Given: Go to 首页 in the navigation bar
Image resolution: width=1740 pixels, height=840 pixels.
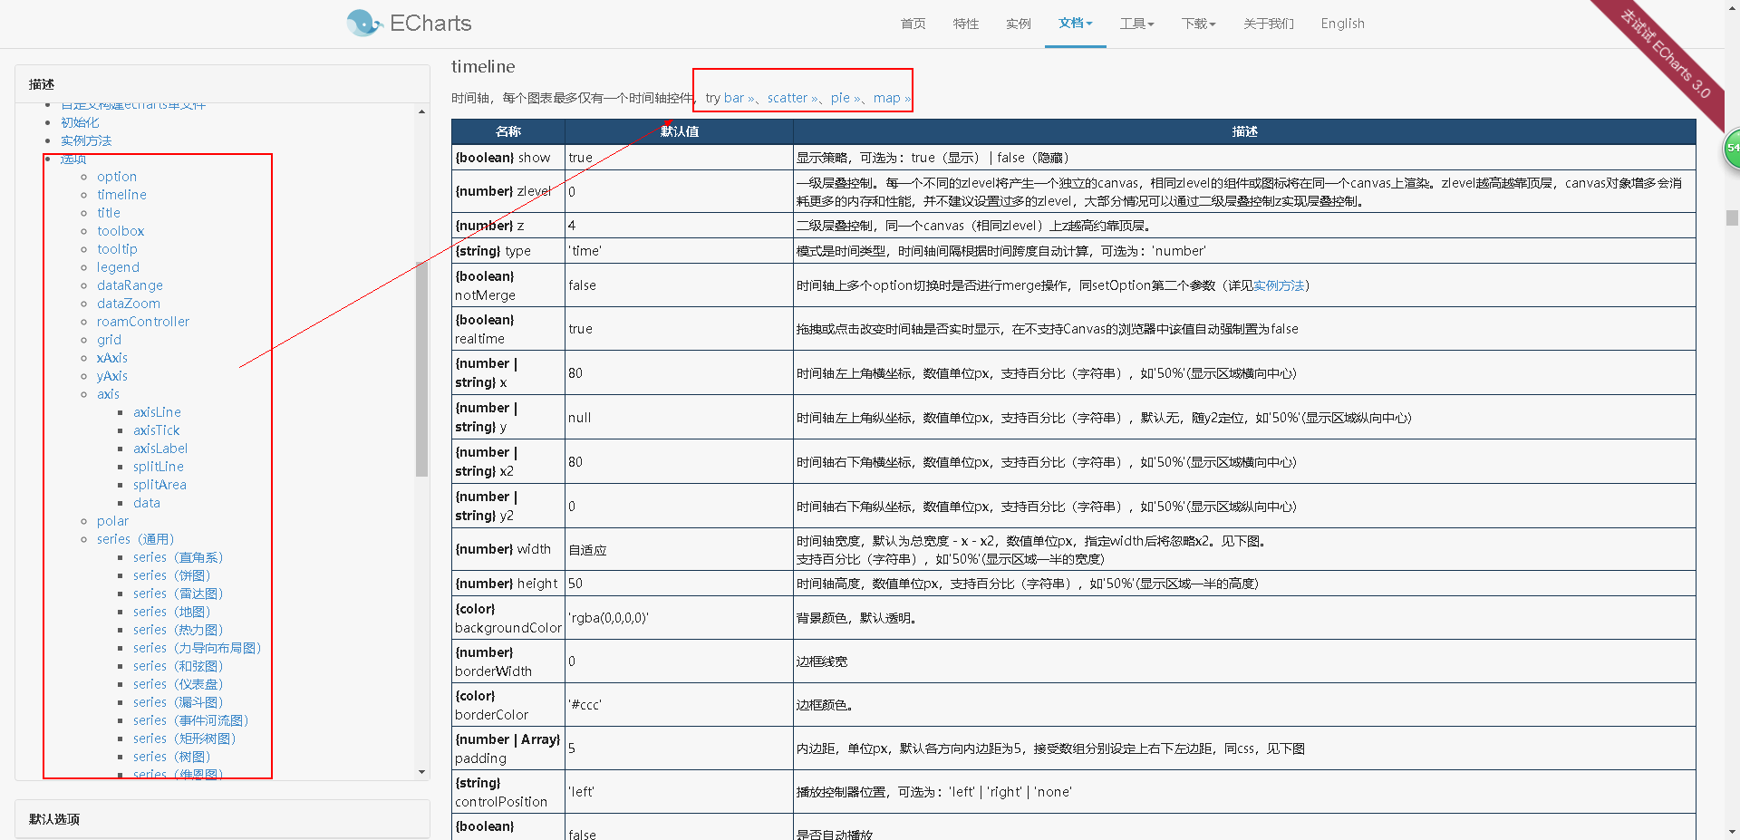Looking at the screenshot, I should (913, 24).
